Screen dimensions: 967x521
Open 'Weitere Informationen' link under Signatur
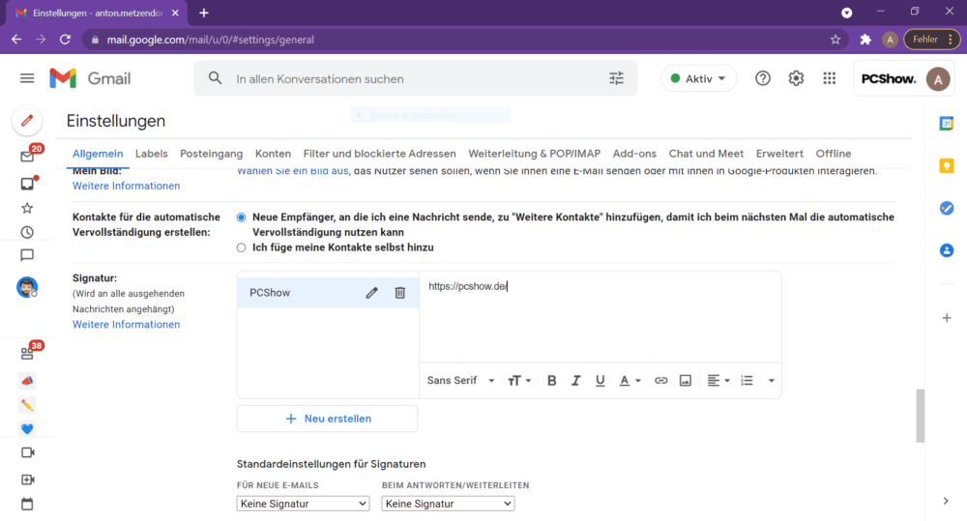point(126,325)
